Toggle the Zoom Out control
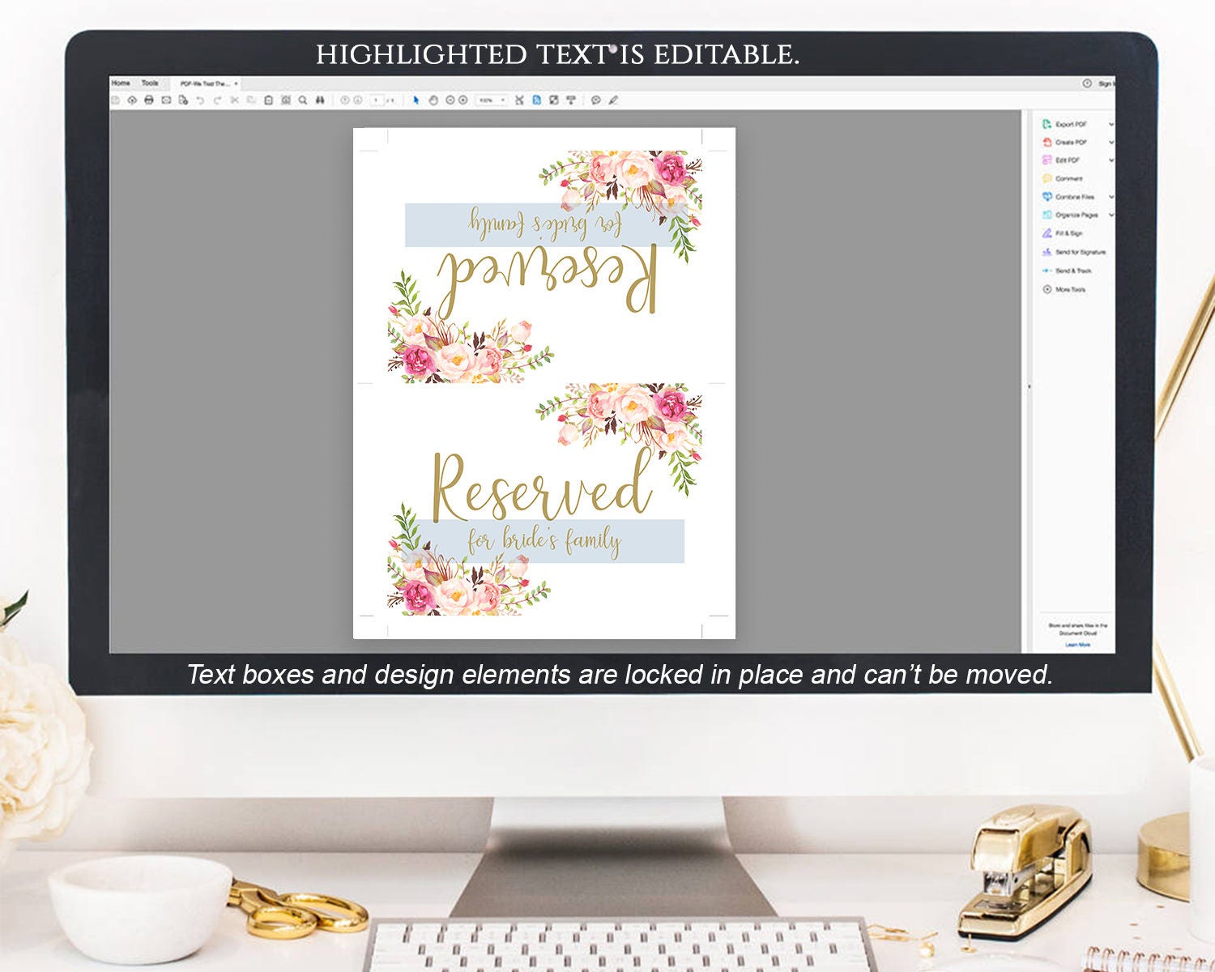Viewport: 1215px width, 972px height. click(450, 99)
